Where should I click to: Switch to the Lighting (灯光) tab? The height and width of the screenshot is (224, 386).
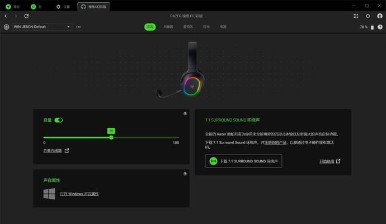coord(206,27)
